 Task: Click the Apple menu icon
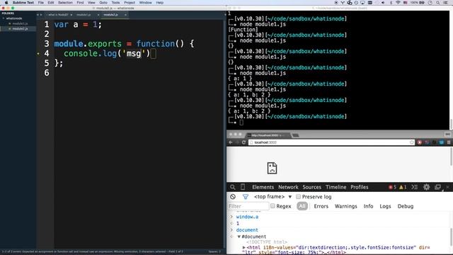coord(6,3)
